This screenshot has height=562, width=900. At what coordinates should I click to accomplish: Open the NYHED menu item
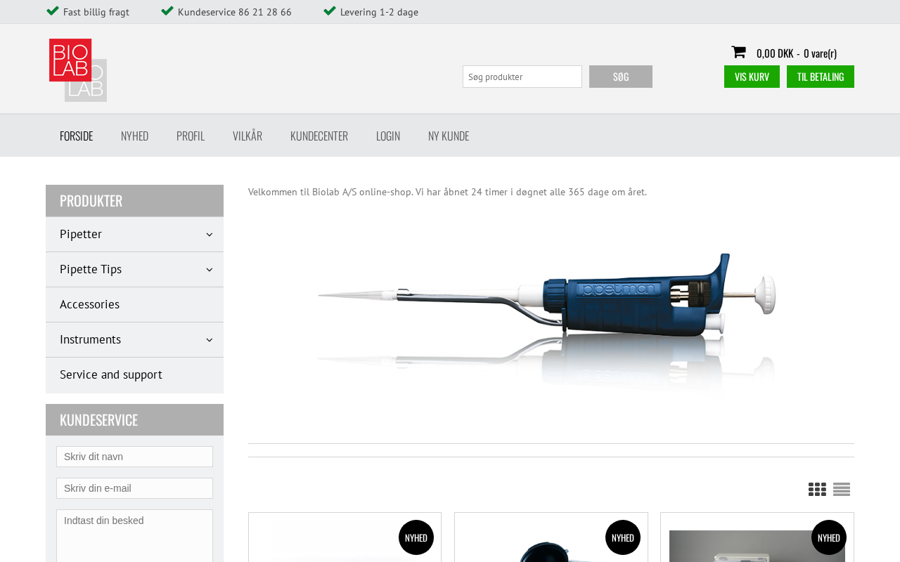(135, 136)
